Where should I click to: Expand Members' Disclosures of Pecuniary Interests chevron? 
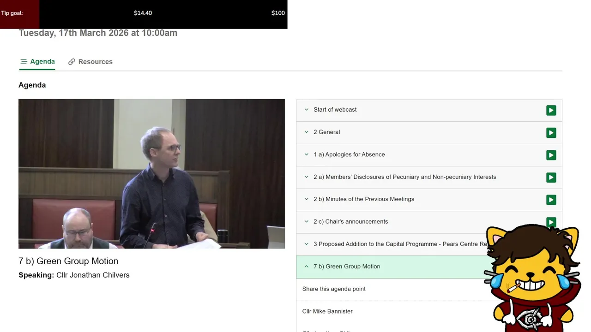click(x=306, y=177)
